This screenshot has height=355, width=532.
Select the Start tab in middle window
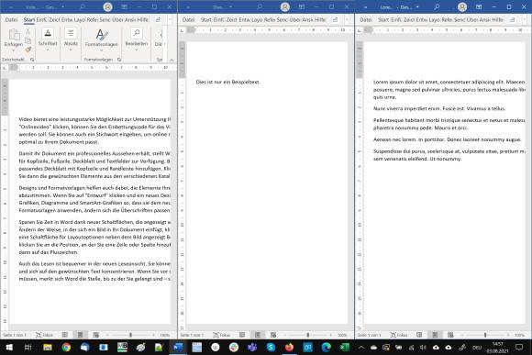206,19
